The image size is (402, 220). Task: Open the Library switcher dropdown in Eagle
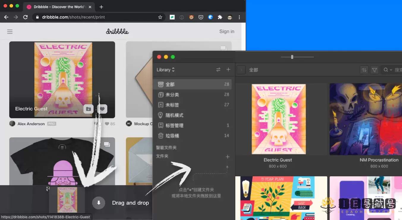pos(165,70)
